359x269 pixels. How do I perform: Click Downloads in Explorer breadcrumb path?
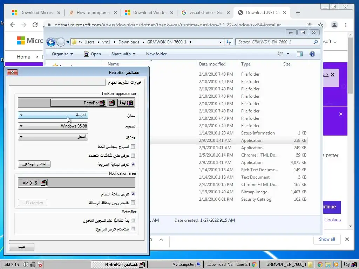tap(129, 42)
